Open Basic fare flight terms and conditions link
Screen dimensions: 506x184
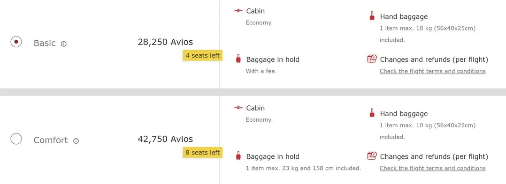tap(432, 71)
